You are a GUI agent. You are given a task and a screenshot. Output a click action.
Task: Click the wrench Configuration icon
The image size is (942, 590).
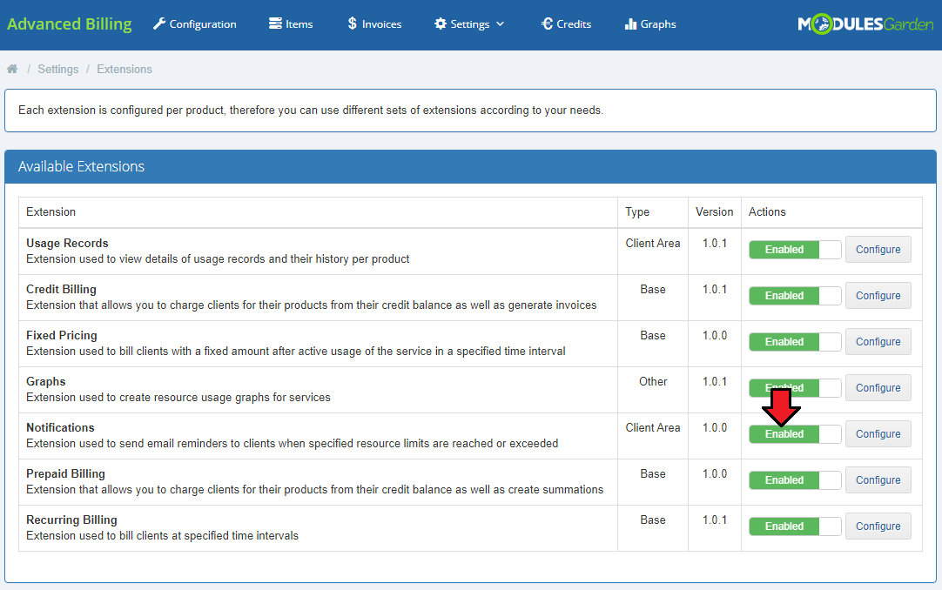point(159,24)
